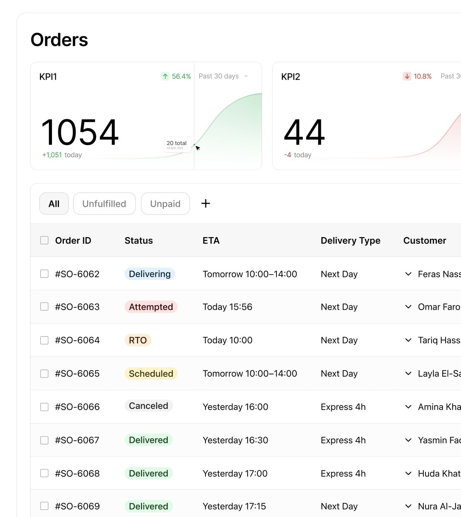Image resolution: width=461 pixels, height=517 pixels.
Task: Sort by the Delivery Type column header
Action: 350,240
